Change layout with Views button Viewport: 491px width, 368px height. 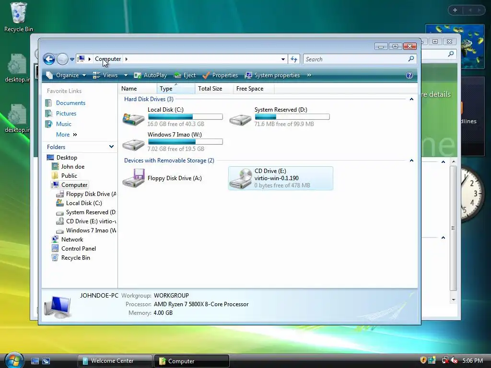point(105,75)
